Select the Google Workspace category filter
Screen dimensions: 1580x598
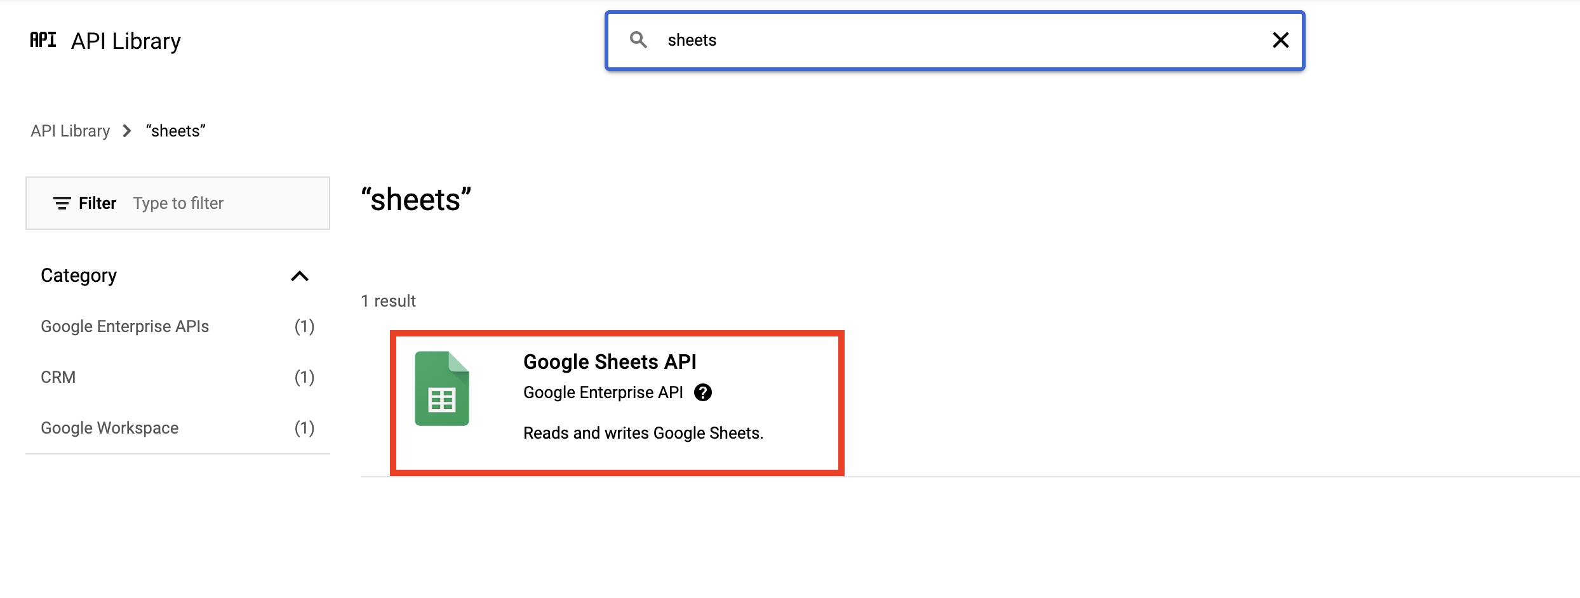[109, 427]
